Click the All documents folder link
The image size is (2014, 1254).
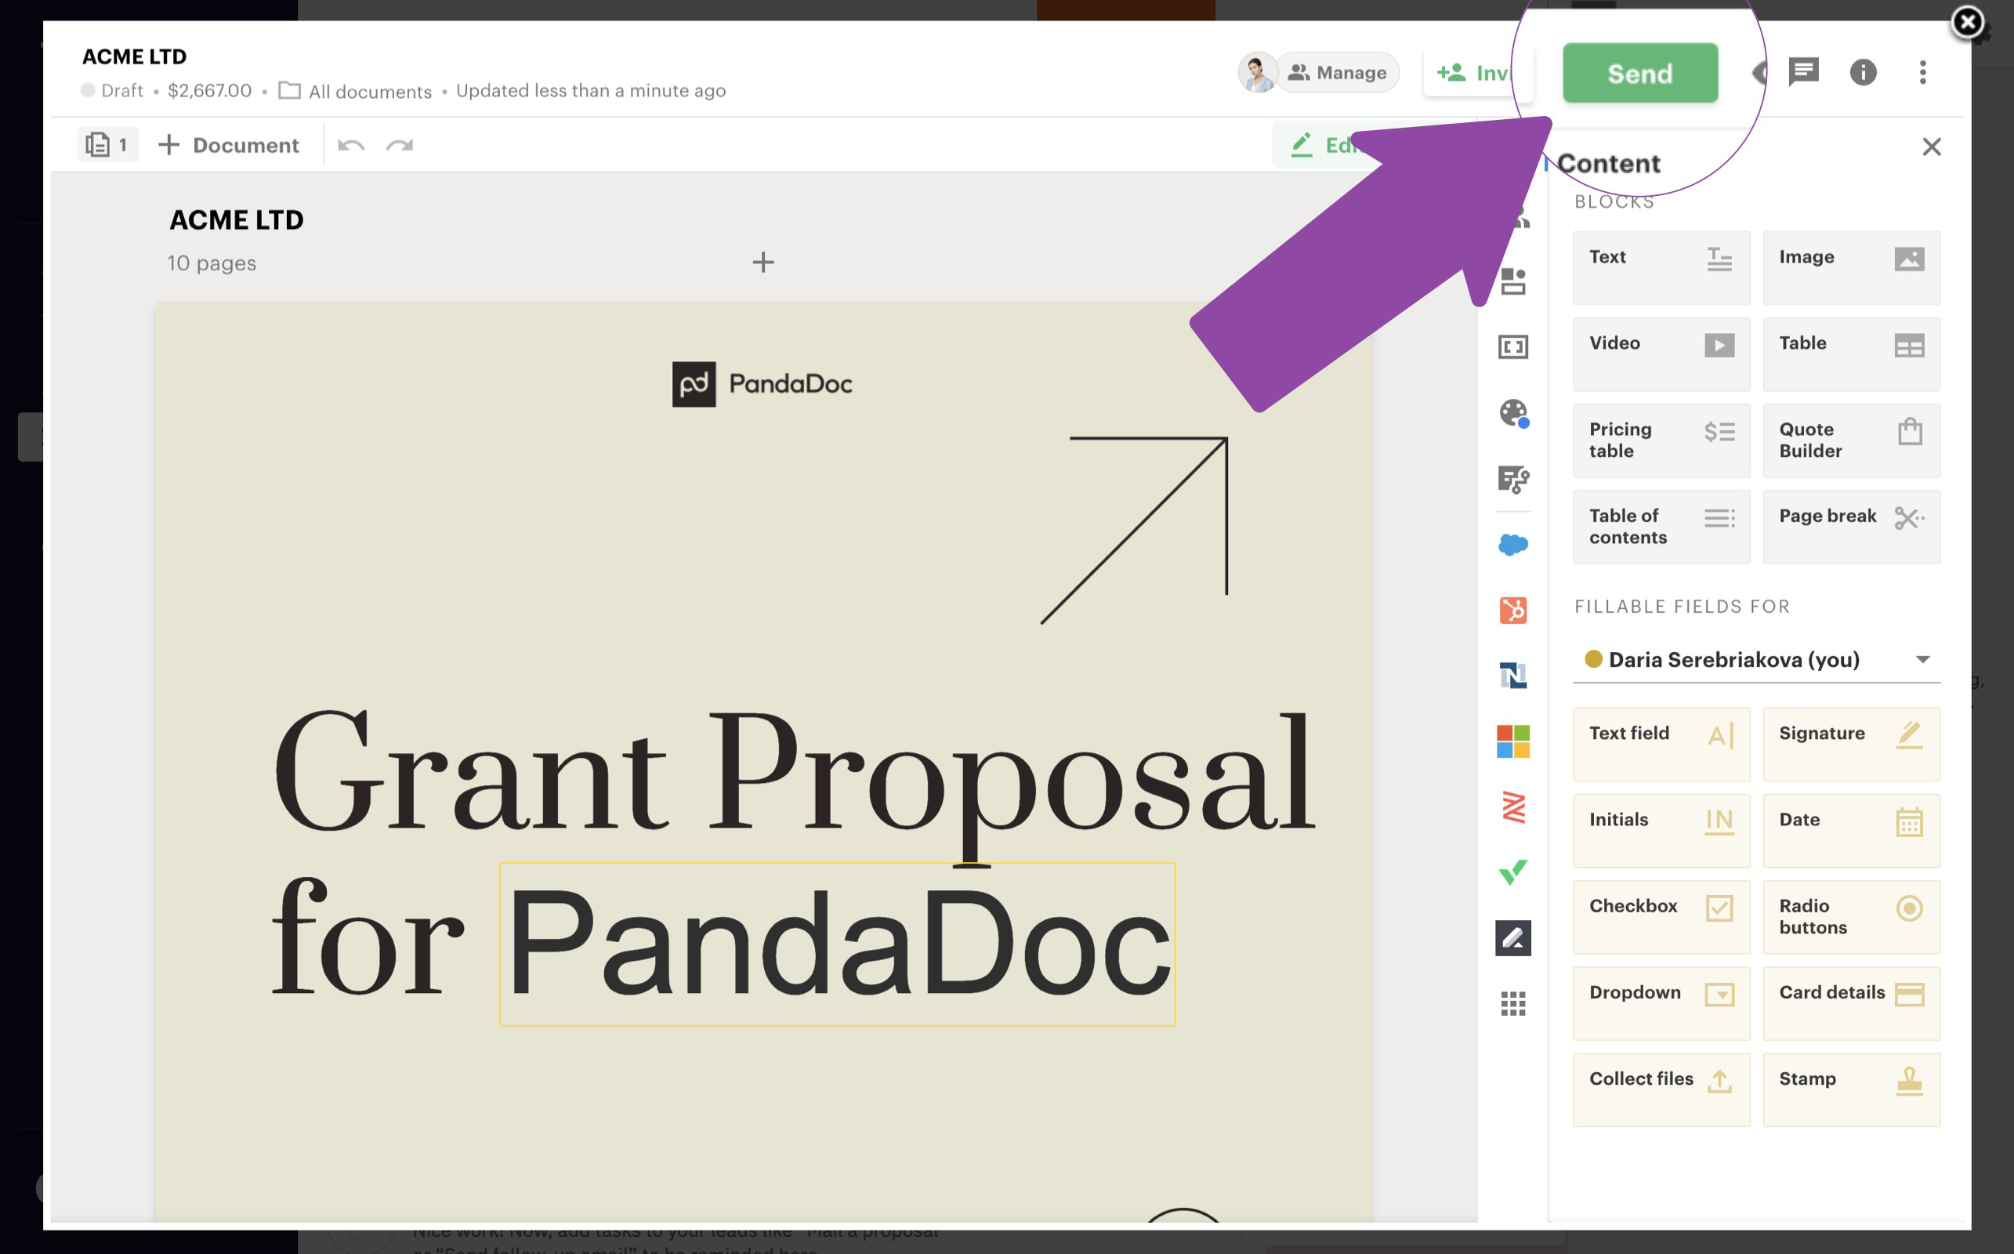(355, 90)
